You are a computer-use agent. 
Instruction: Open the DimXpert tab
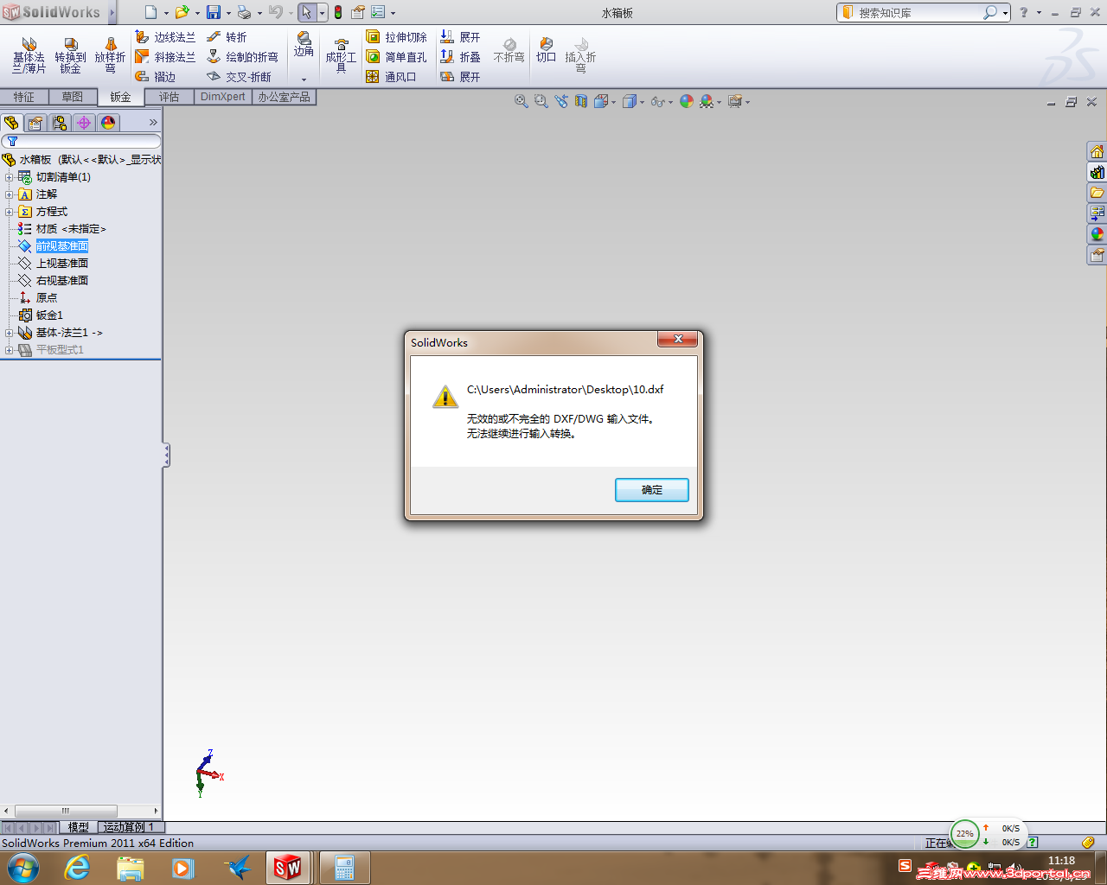point(223,97)
